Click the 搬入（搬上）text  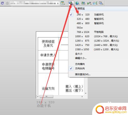[x=74, y=87]
